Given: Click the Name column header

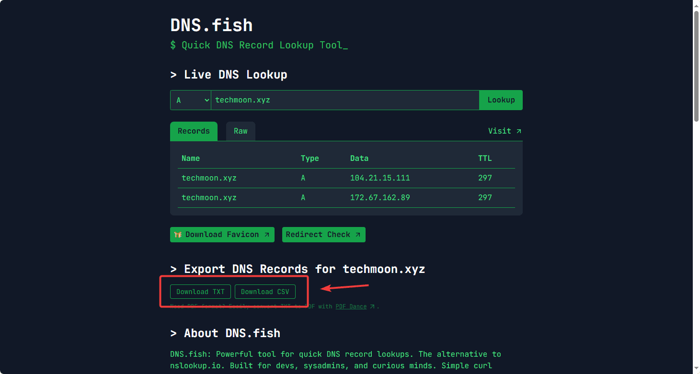Looking at the screenshot, I should pyautogui.click(x=191, y=159).
